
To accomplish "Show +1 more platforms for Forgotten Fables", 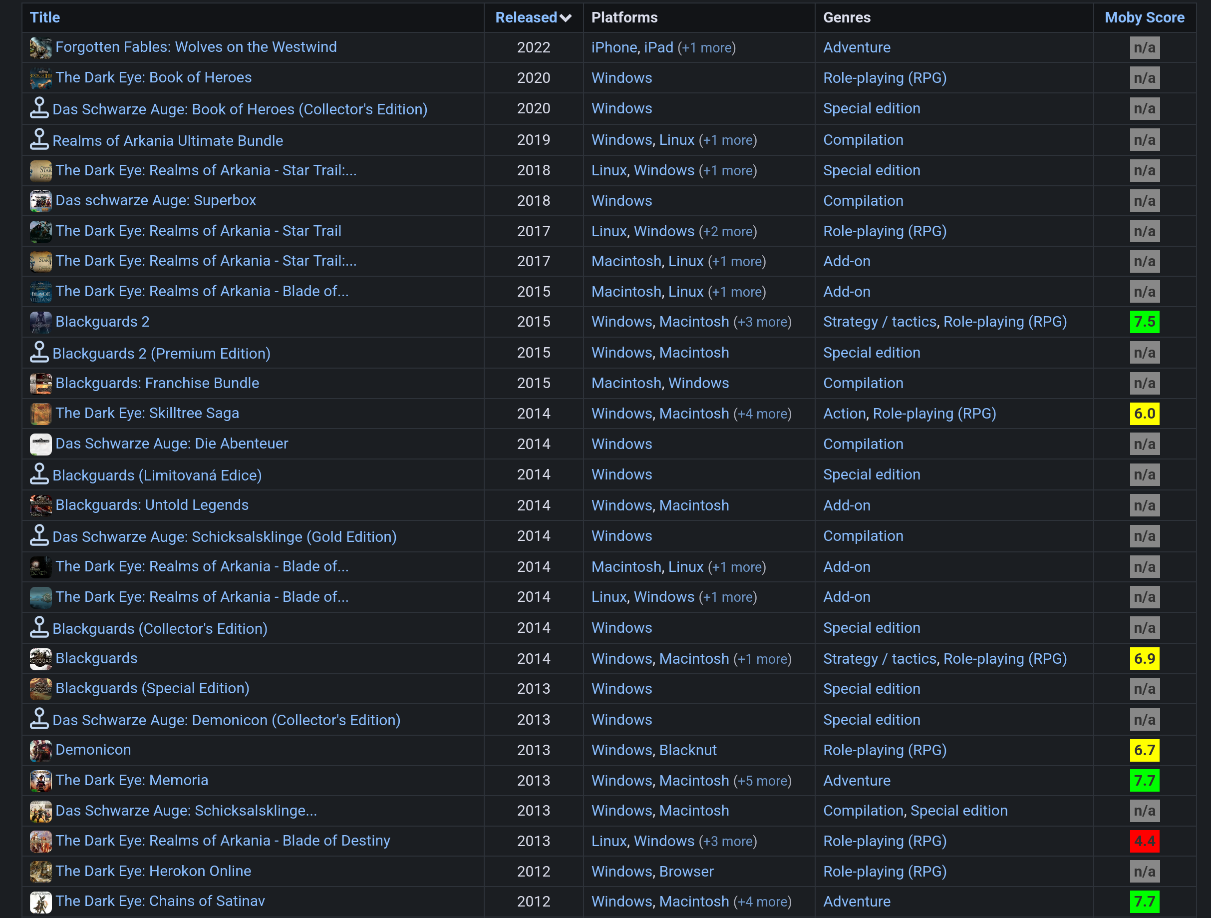I will [x=707, y=47].
